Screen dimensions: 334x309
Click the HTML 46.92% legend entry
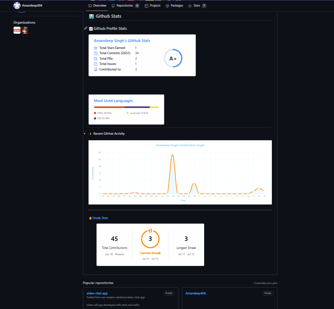coord(103,113)
